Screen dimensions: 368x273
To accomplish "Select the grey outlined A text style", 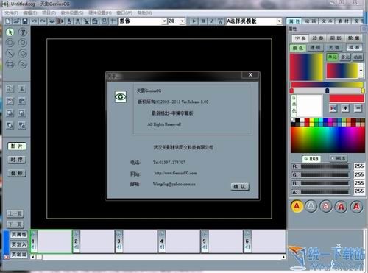I will point(311,206).
